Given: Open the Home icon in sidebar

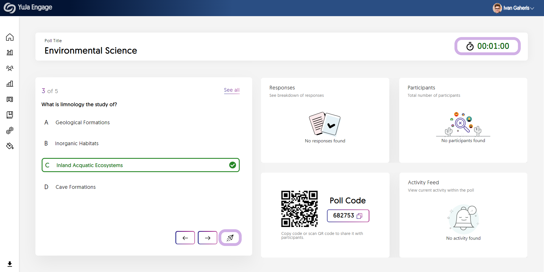Looking at the screenshot, I should coord(10,37).
